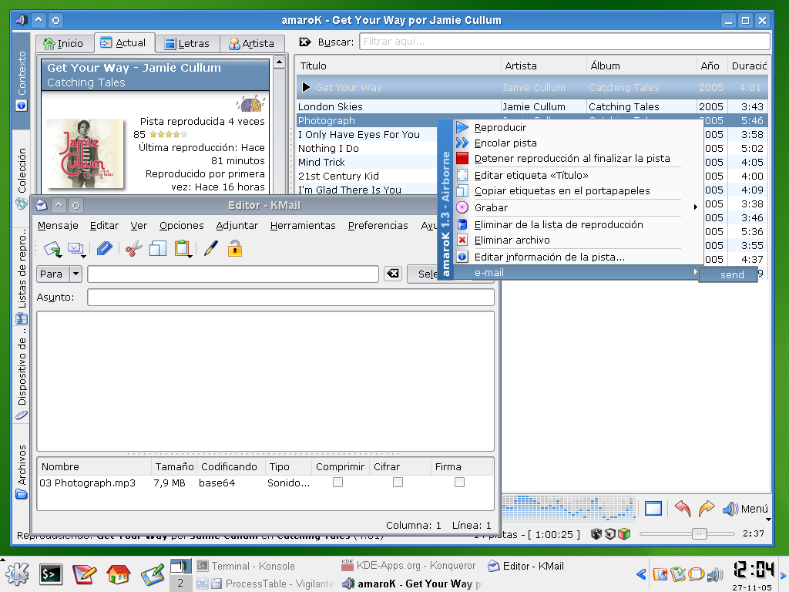Click the send submenu item

click(x=728, y=274)
